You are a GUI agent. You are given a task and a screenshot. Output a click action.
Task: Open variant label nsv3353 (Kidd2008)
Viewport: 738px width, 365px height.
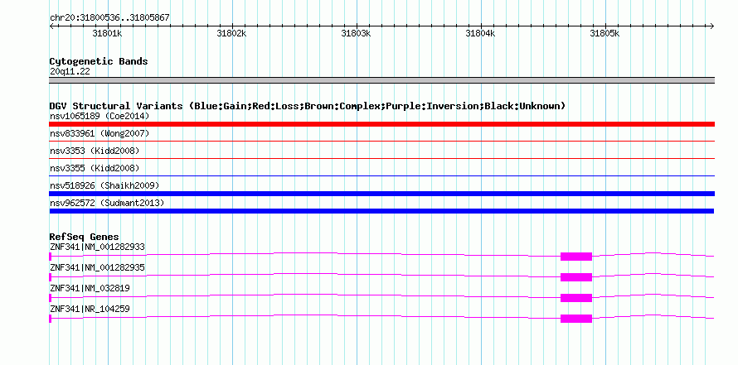[x=95, y=151]
